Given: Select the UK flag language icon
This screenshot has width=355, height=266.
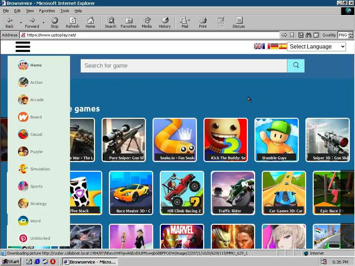Looking at the screenshot, I should coord(258,46).
